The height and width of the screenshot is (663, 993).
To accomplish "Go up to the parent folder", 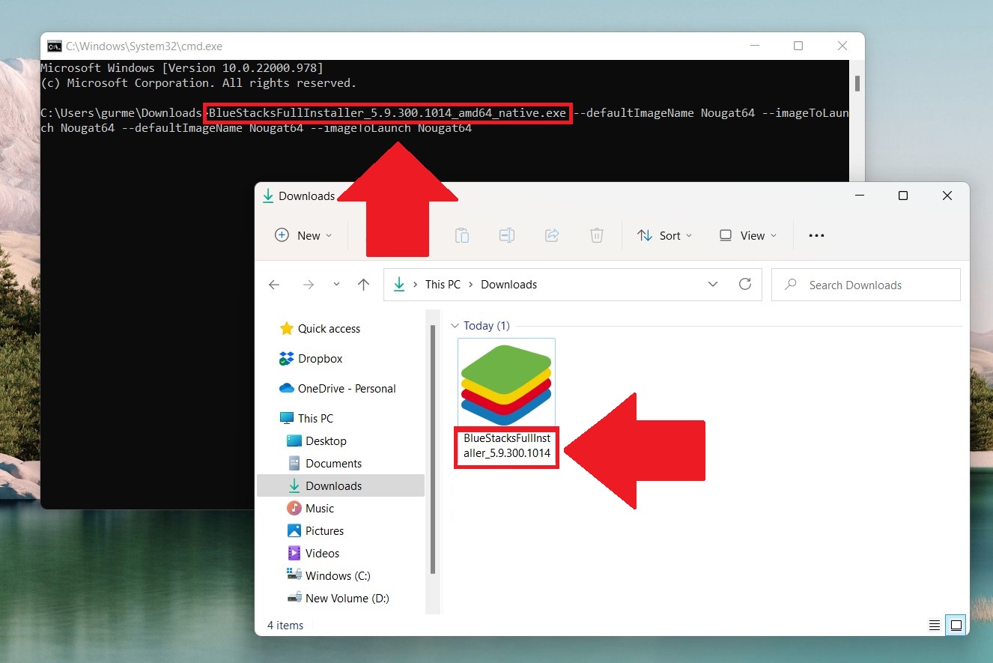I will click(x=363, y=285).
